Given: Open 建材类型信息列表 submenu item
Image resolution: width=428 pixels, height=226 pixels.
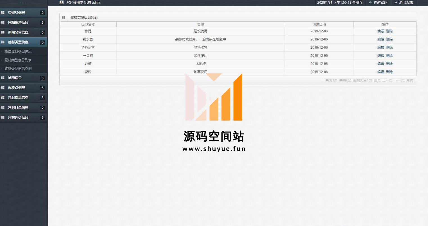Looking at the screenshot, I should tap(18, 60).
